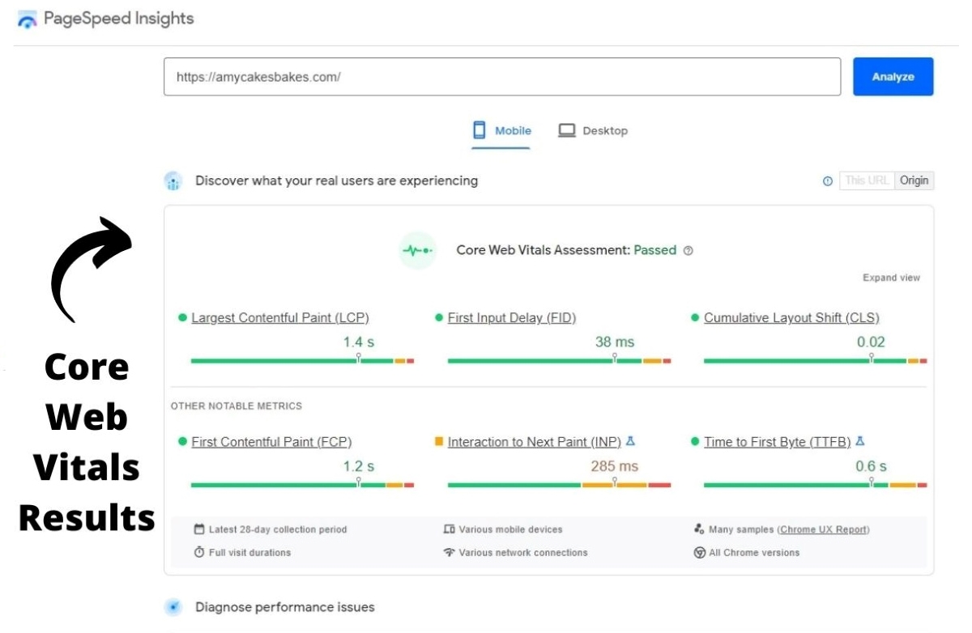Click the TTFB distribution bar
Screen dimensions: 972x633
[815, 485]
